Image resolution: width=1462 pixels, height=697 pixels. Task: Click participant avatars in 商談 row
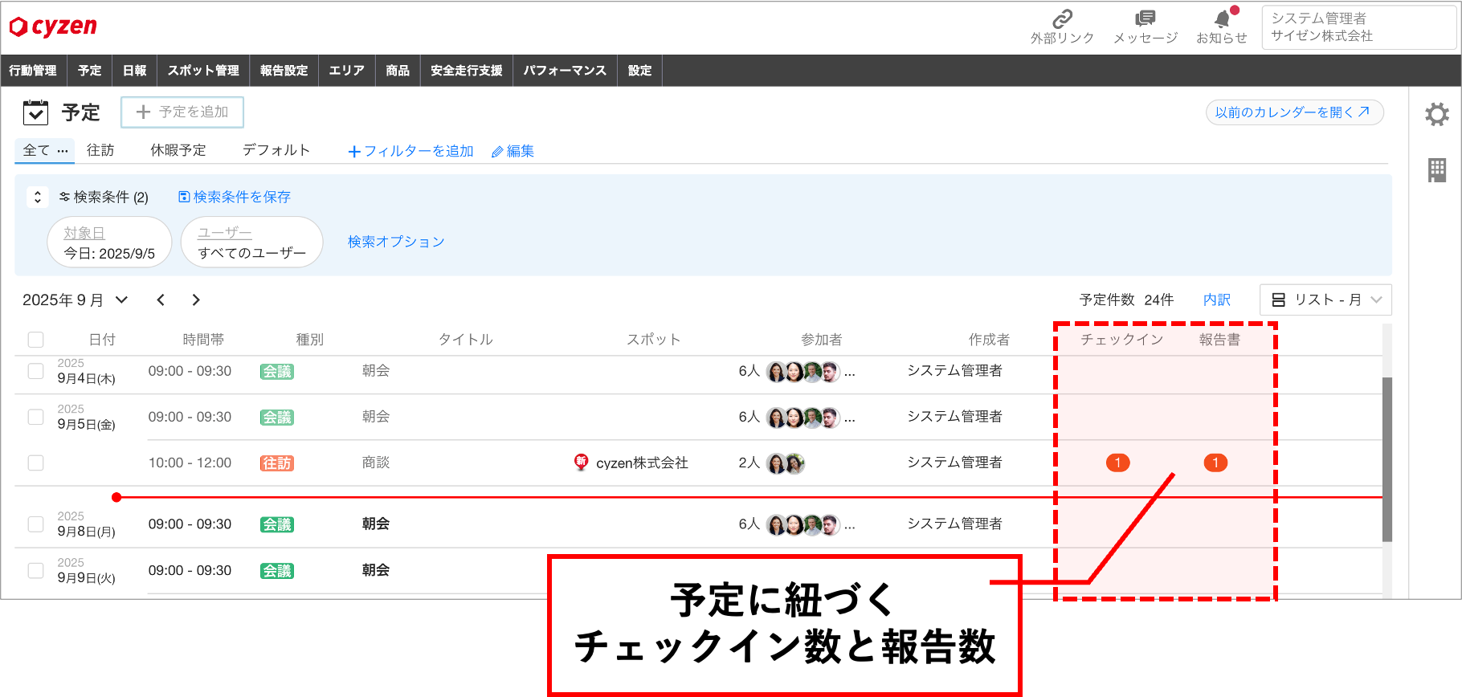point(785,463)
